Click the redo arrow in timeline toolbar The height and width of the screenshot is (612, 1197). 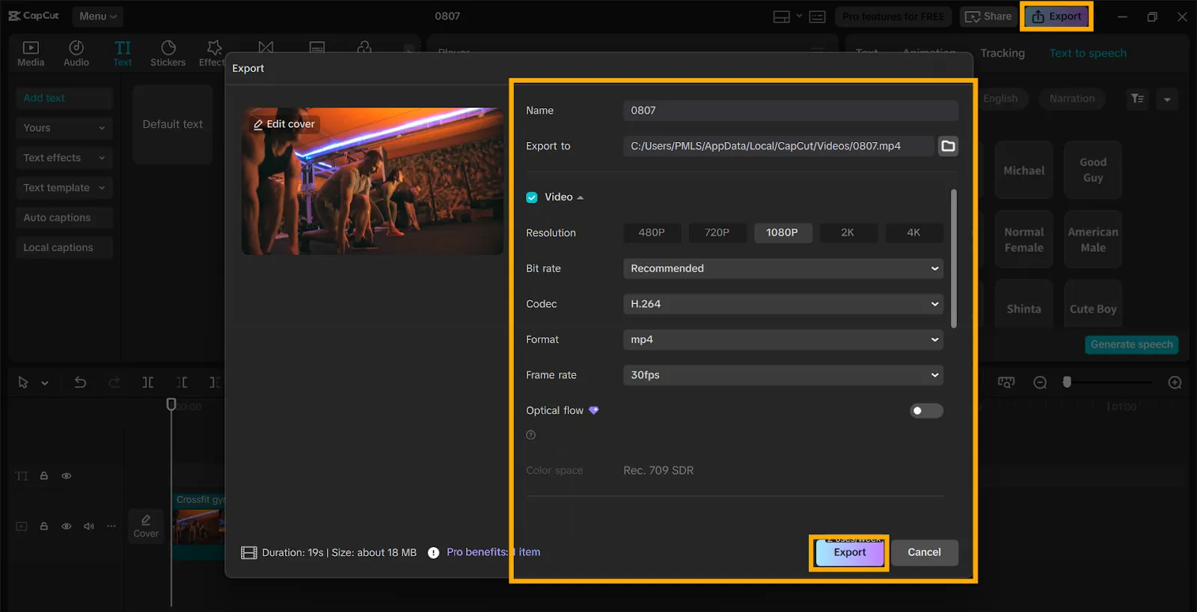click(114, 383)
